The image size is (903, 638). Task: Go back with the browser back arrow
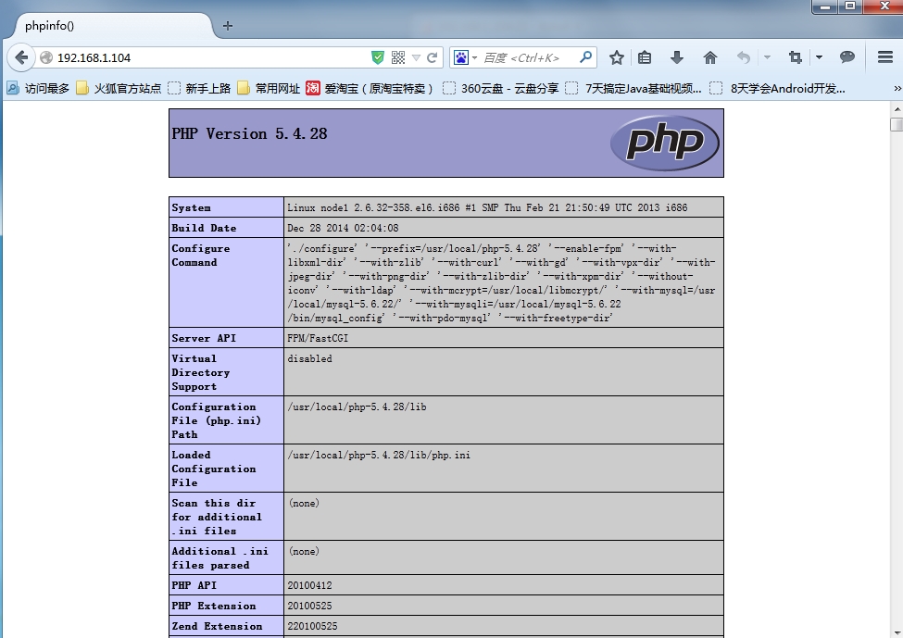coord(21,57)
